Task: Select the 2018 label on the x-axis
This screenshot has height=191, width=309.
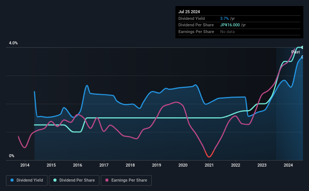Action: pyautogui.click(x=130, y=165)
